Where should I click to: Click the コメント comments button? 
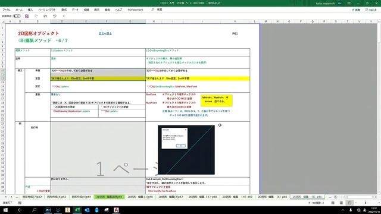pos(371,10)
